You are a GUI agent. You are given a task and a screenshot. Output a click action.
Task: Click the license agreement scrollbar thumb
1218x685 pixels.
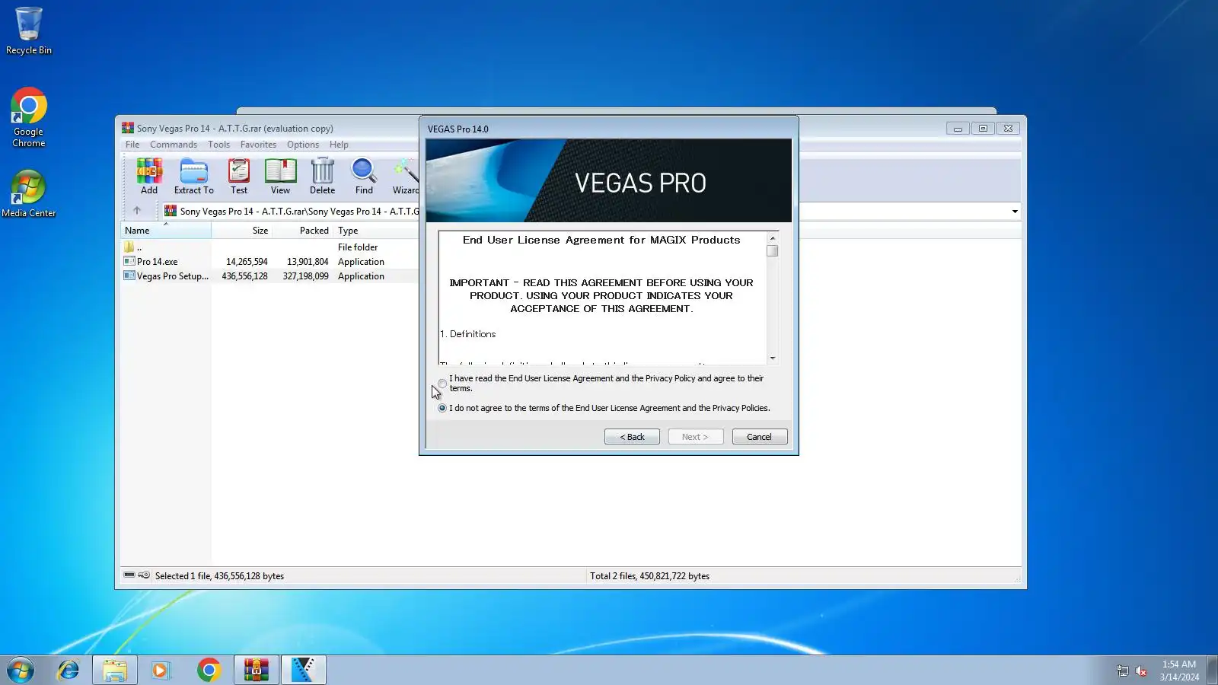pyautogui.click(x=773, y=250)
